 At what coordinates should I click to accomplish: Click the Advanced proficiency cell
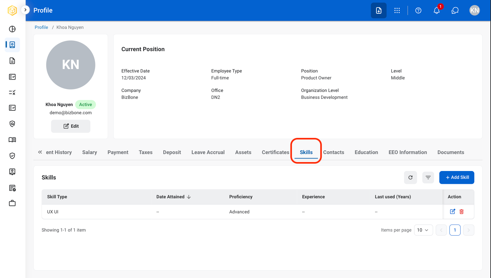coord(239,212)
